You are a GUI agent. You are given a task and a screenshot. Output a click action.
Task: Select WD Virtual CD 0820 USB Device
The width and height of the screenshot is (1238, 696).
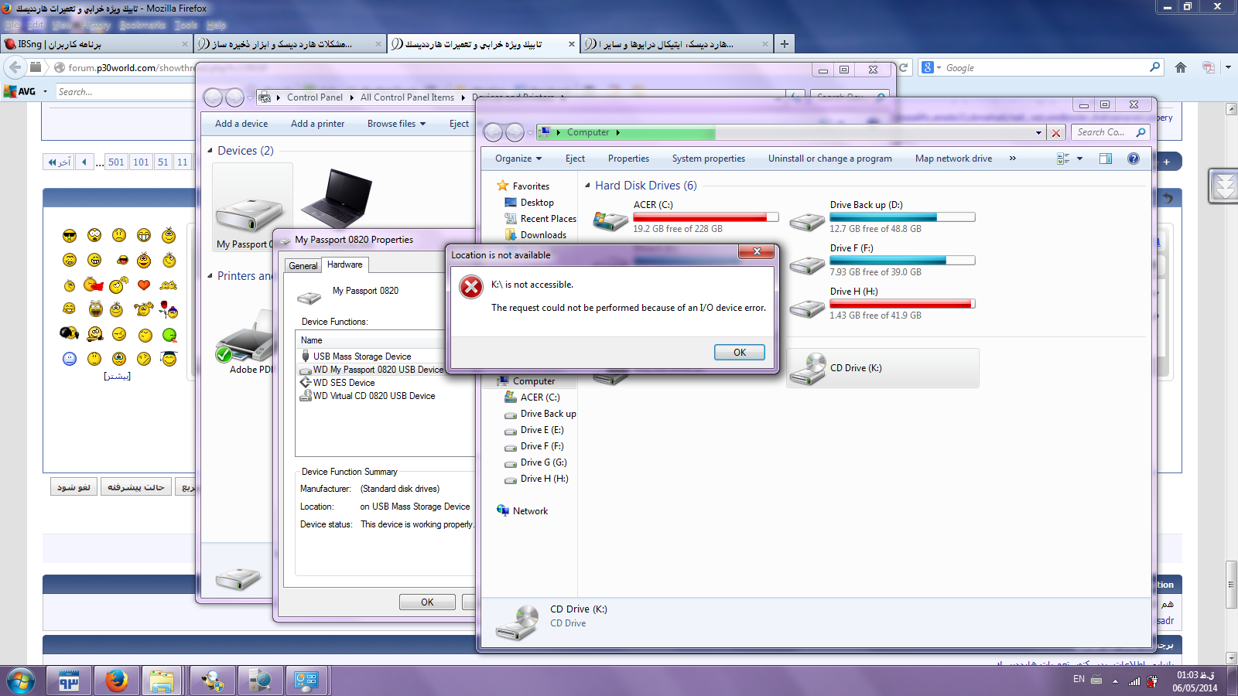click(374, 396)
